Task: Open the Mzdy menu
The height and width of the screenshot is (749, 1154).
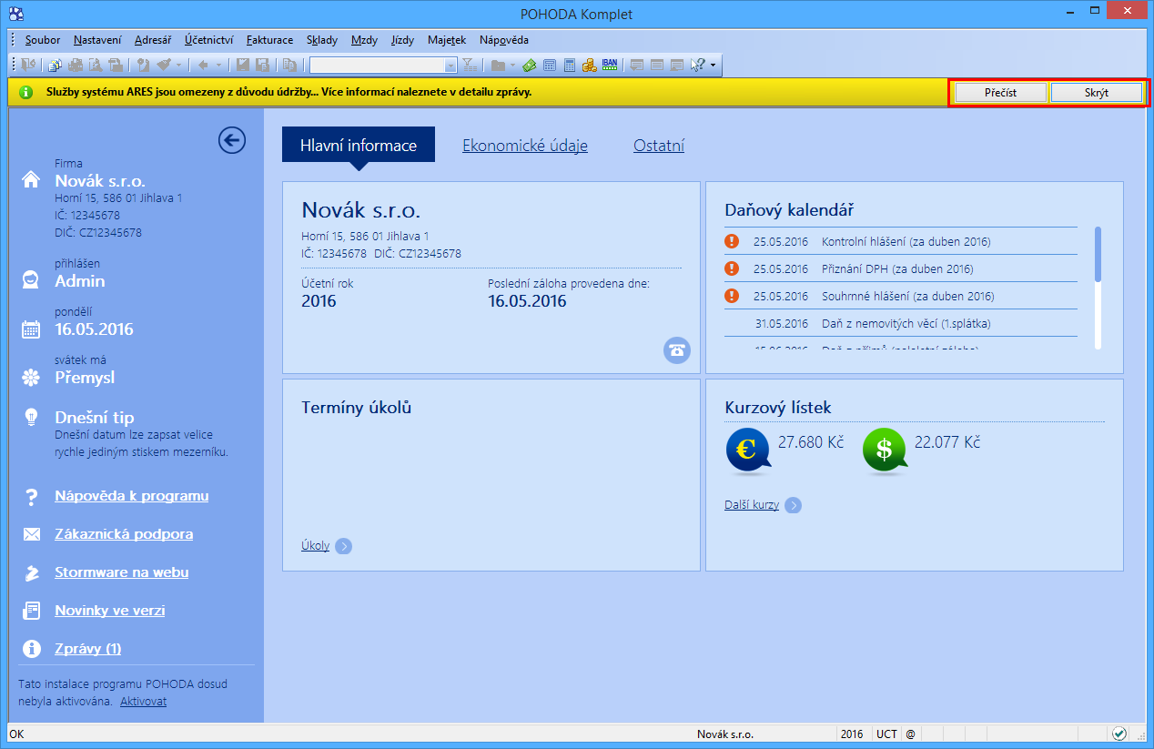Action: [364, 40]
